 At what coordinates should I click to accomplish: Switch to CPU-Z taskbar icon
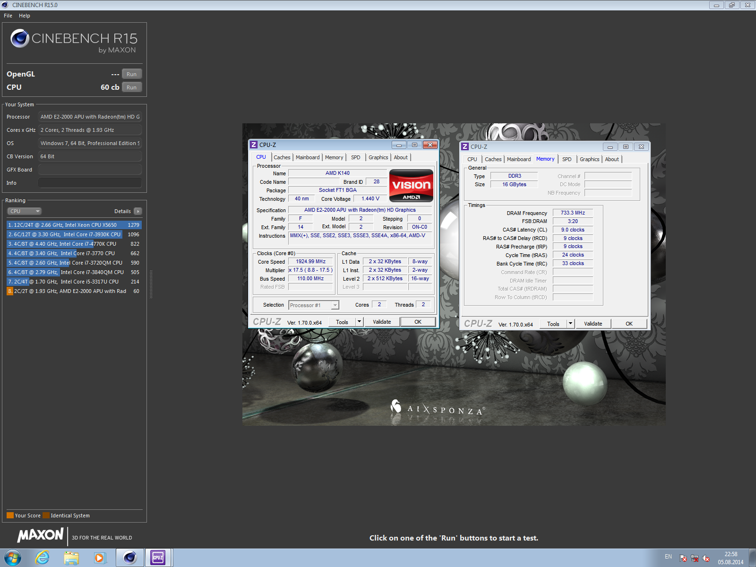(x=158, y=558)
